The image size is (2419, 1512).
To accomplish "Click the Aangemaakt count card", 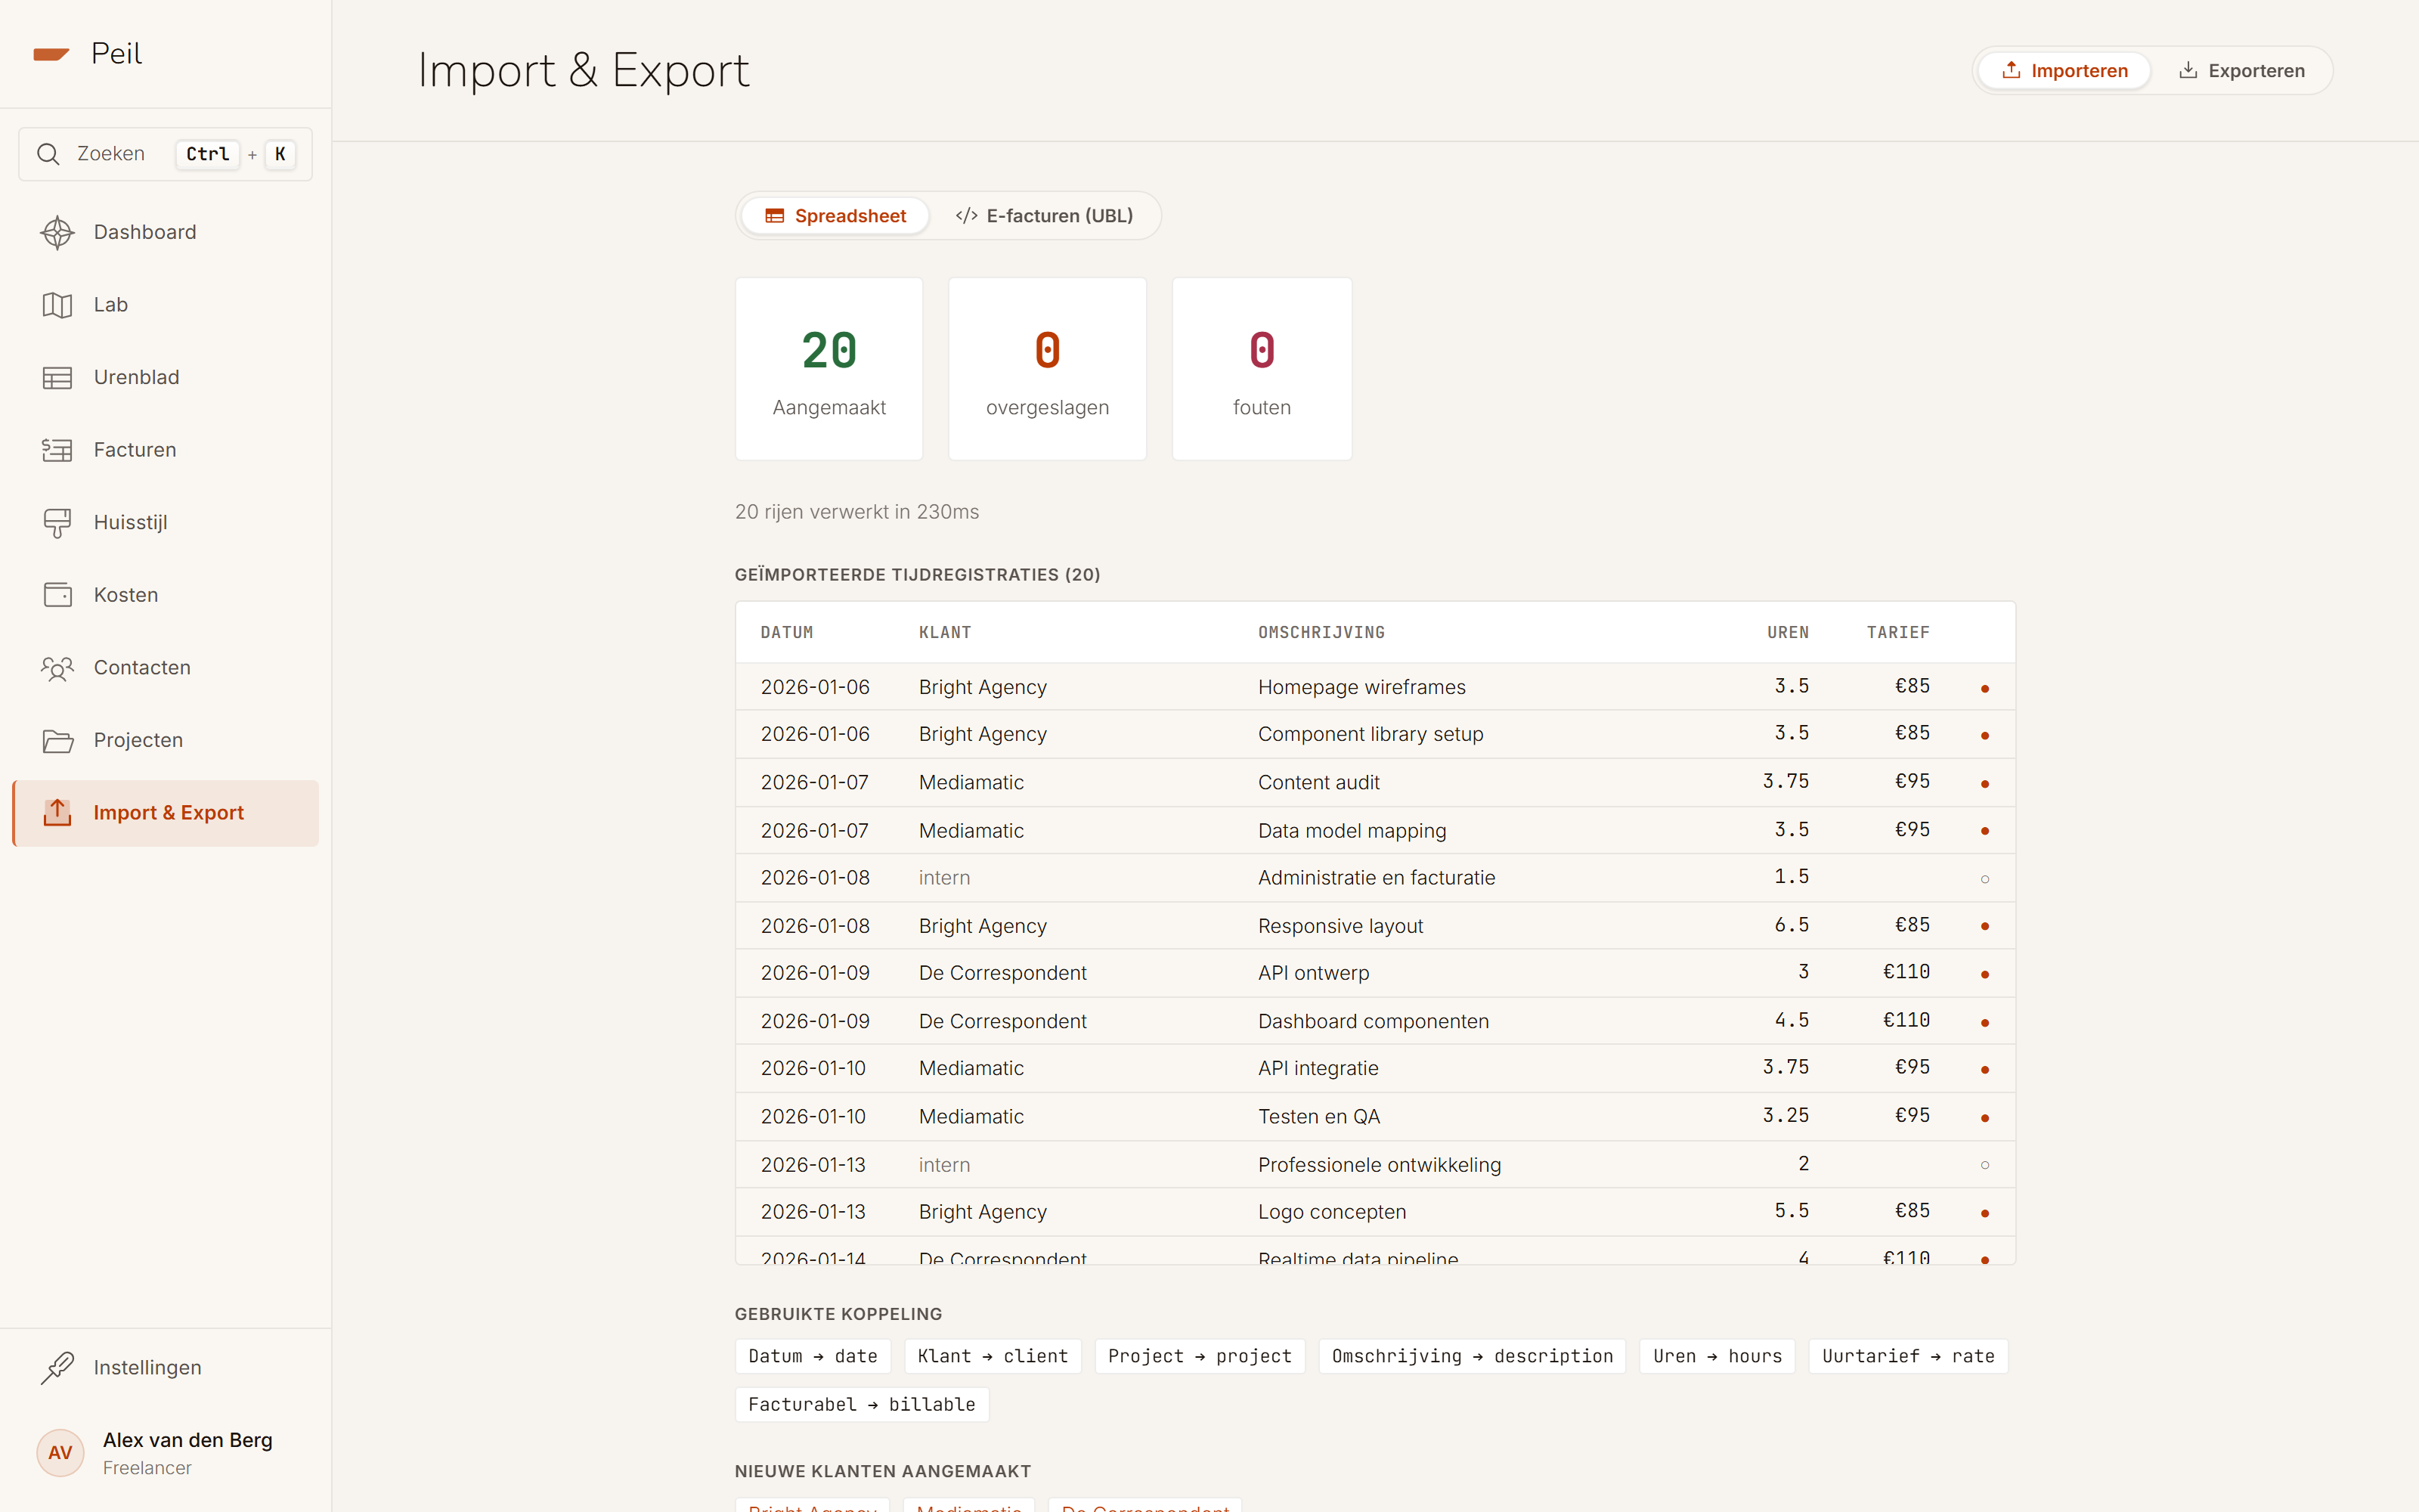I will 829,369.
